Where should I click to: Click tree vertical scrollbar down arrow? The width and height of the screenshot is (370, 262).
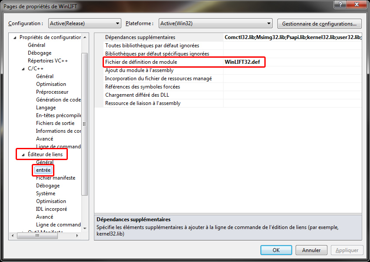click(x=85, y=228)
